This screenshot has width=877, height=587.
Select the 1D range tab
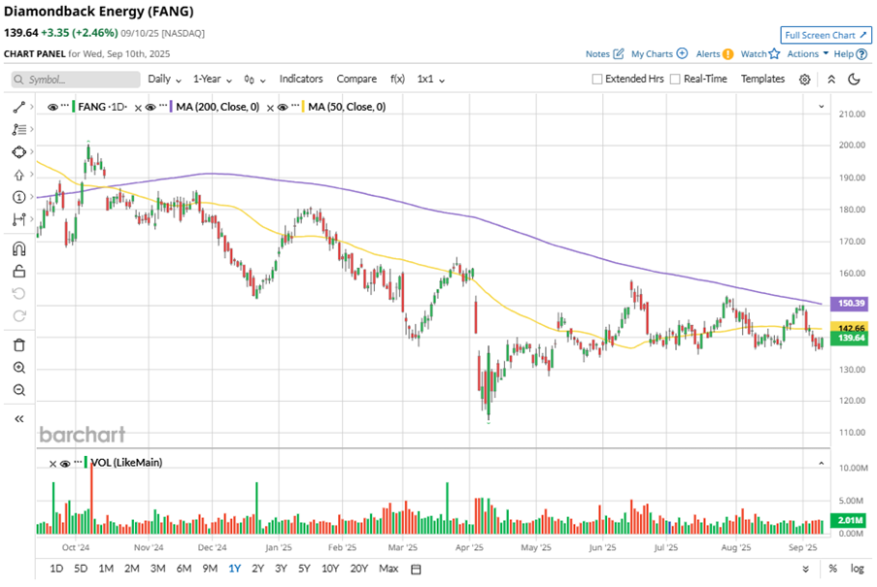(x=56, y=569)
